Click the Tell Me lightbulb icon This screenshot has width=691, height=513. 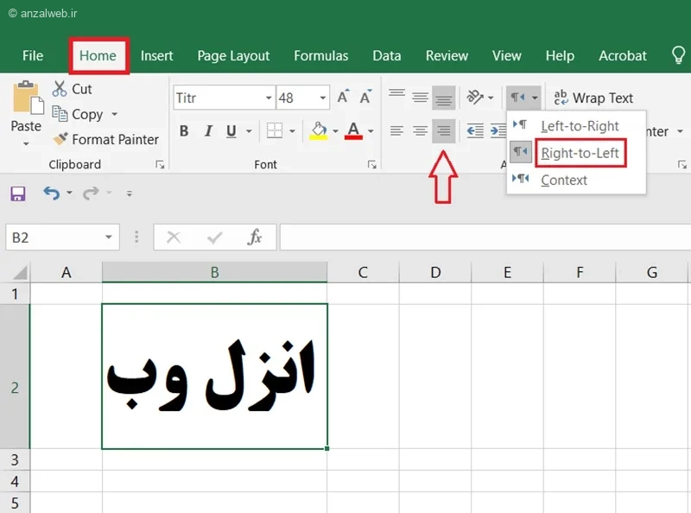678,55
